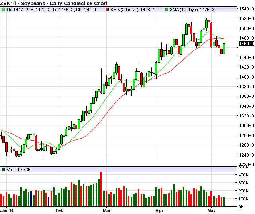Click the tallest red volume bar above 400K
Viewport: 255px width, 214px height.
(101, 189)
